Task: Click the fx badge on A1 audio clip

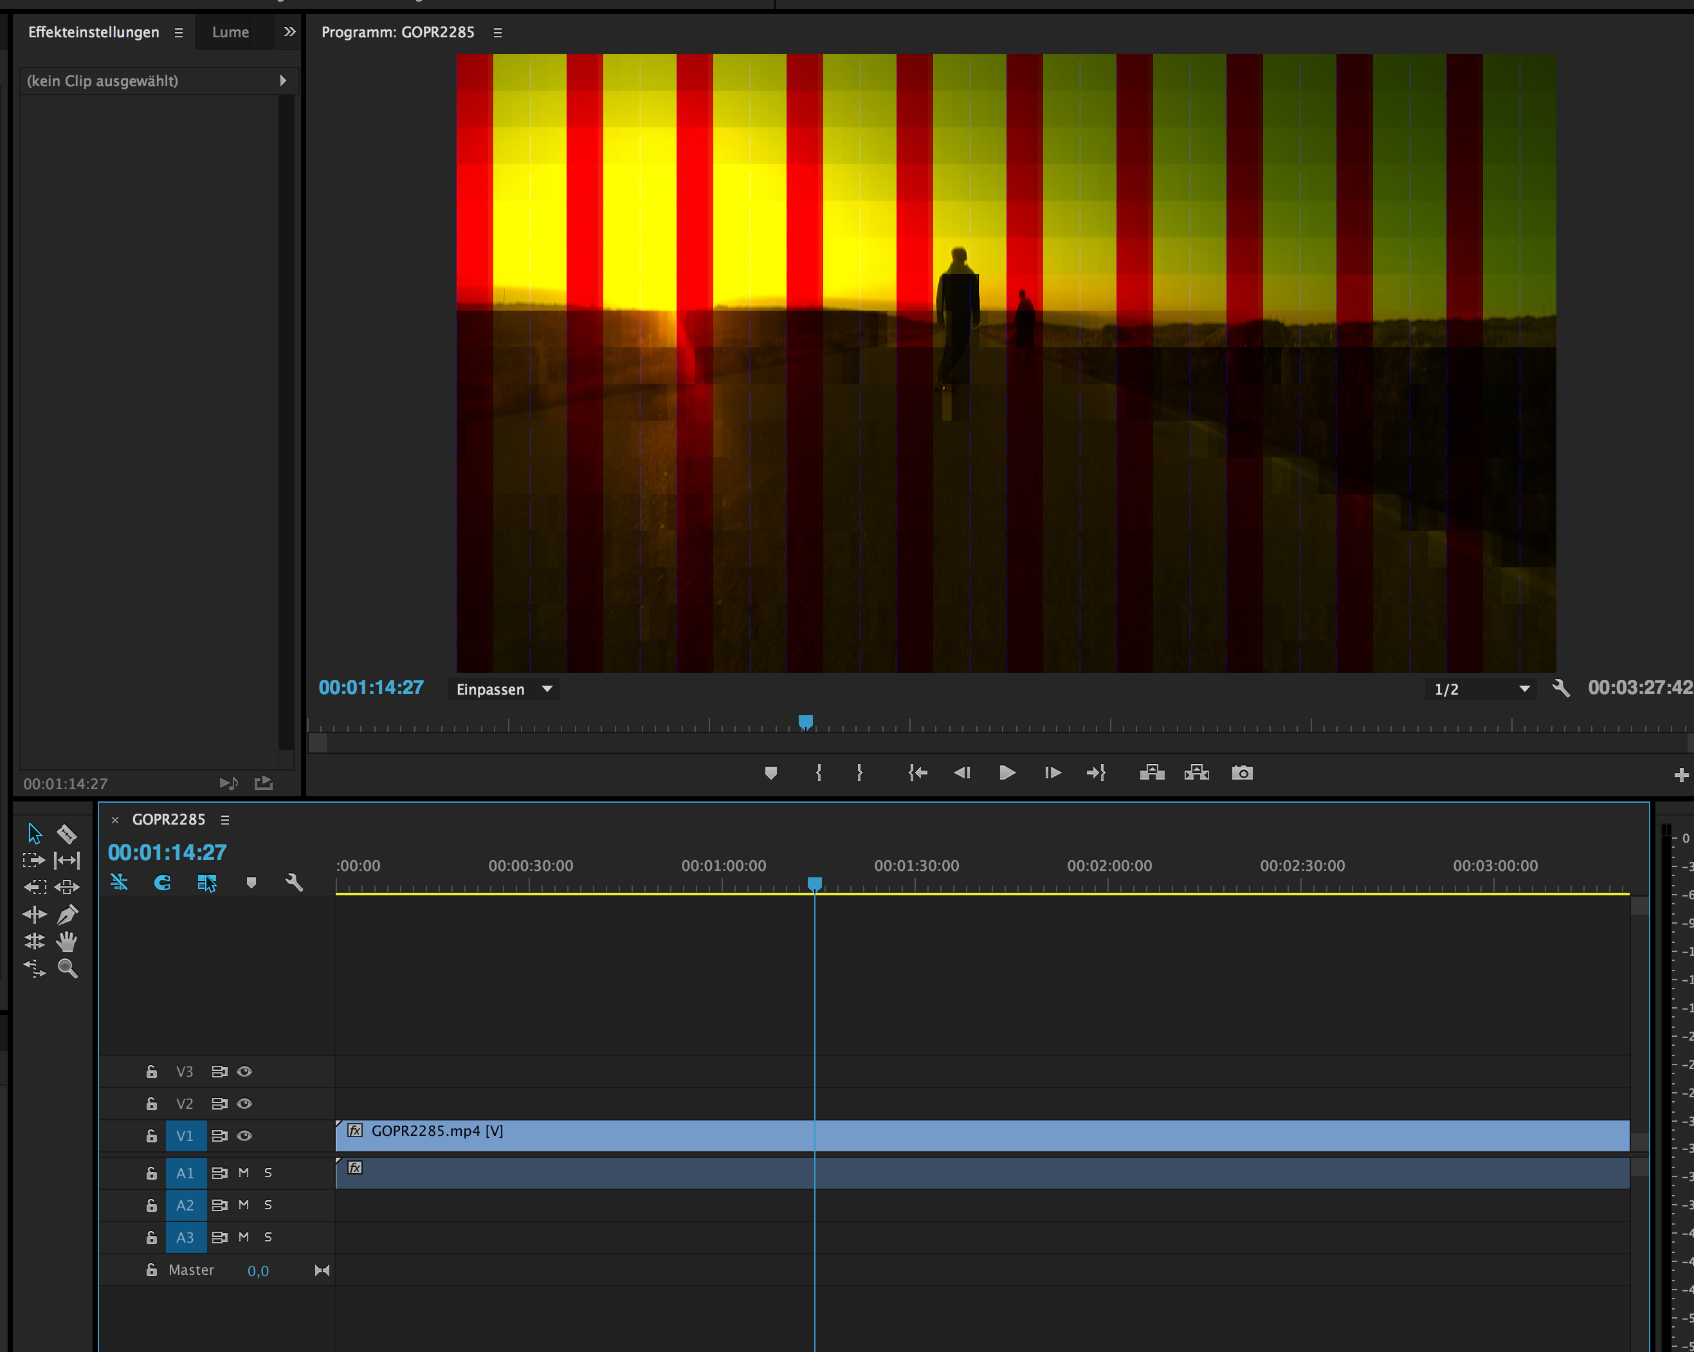Action: click(x=355, y=1167)
